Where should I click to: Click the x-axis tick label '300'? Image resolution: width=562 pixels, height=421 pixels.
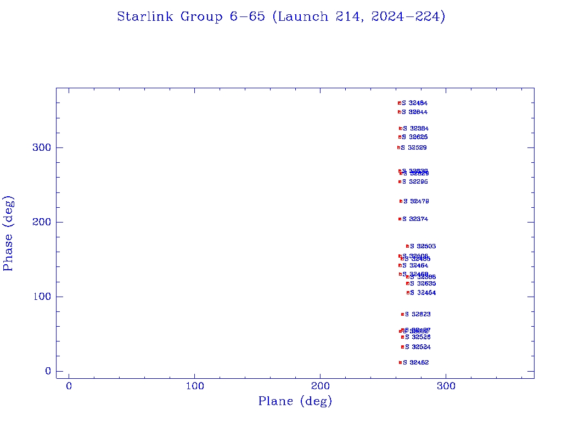[x=446, y=386]
